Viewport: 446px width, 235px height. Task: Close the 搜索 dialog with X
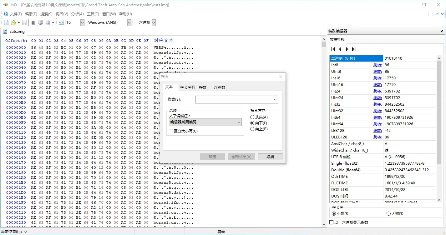[281, 77]
